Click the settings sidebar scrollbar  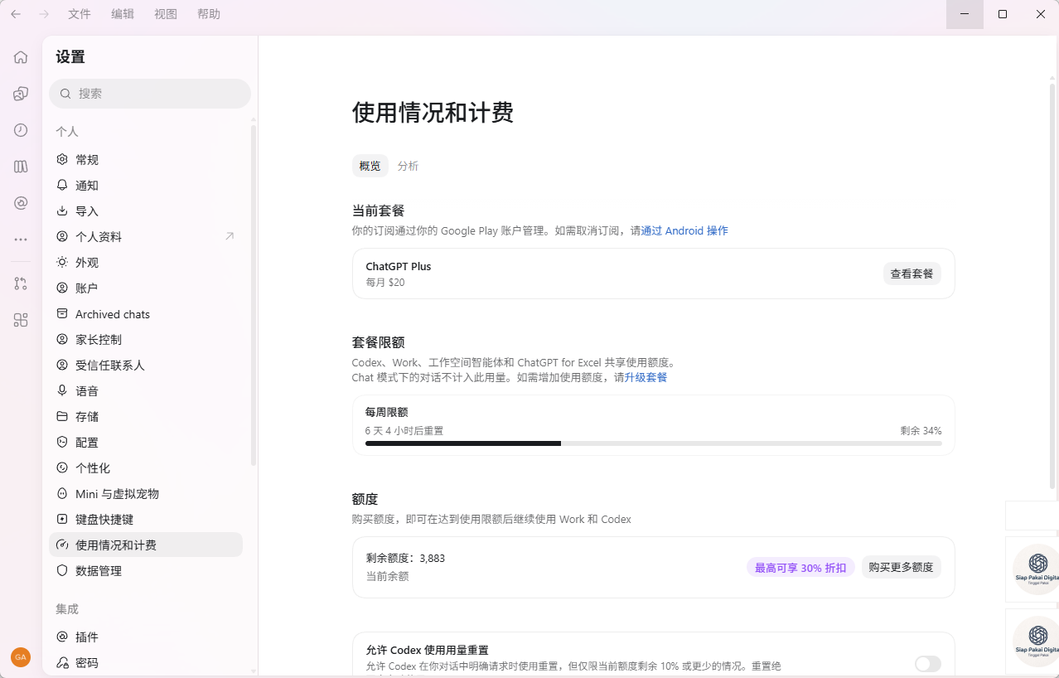pyautogui.click(x=254, y=294)
